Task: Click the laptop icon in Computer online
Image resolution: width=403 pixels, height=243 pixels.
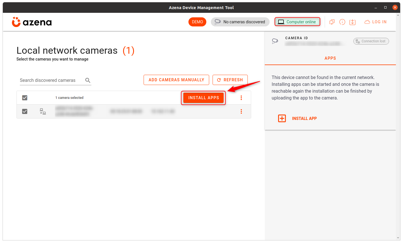Action: (x=281, y=22)
